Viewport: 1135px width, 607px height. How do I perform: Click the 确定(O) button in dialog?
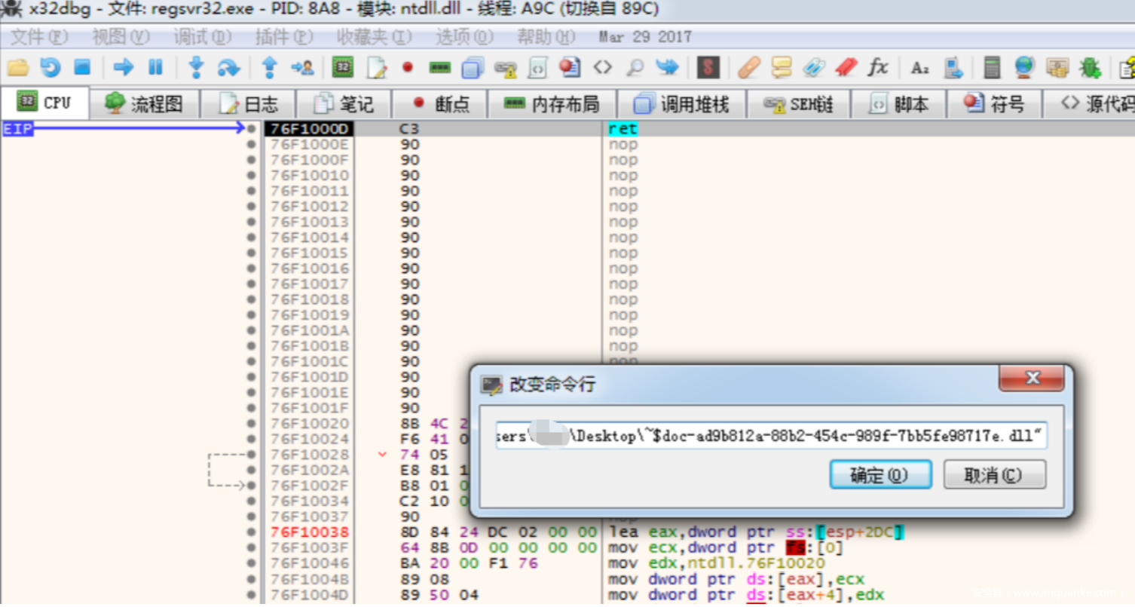coord(880,475)
